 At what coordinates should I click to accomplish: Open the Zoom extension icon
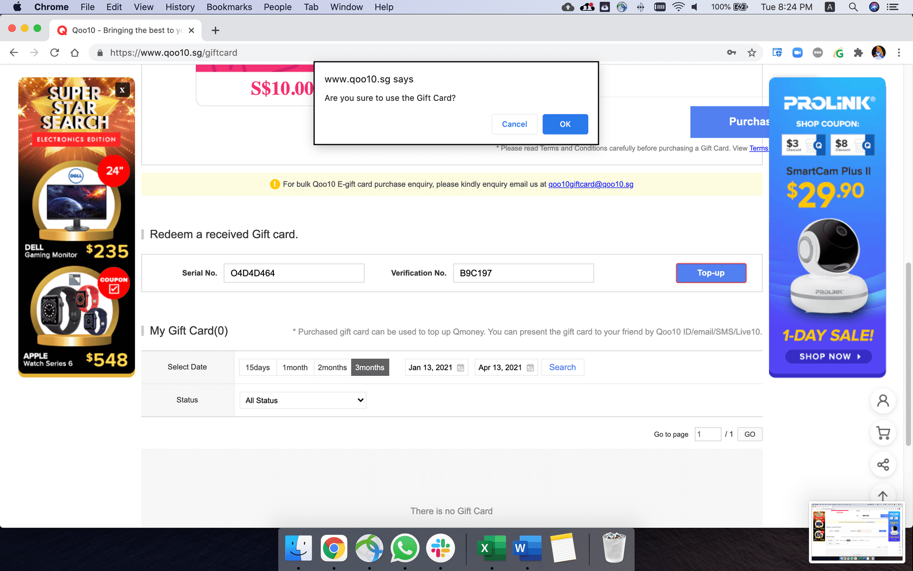click(797, 53)
